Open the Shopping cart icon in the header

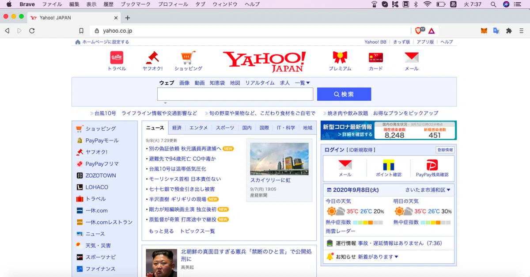click(x=188, y=57)
